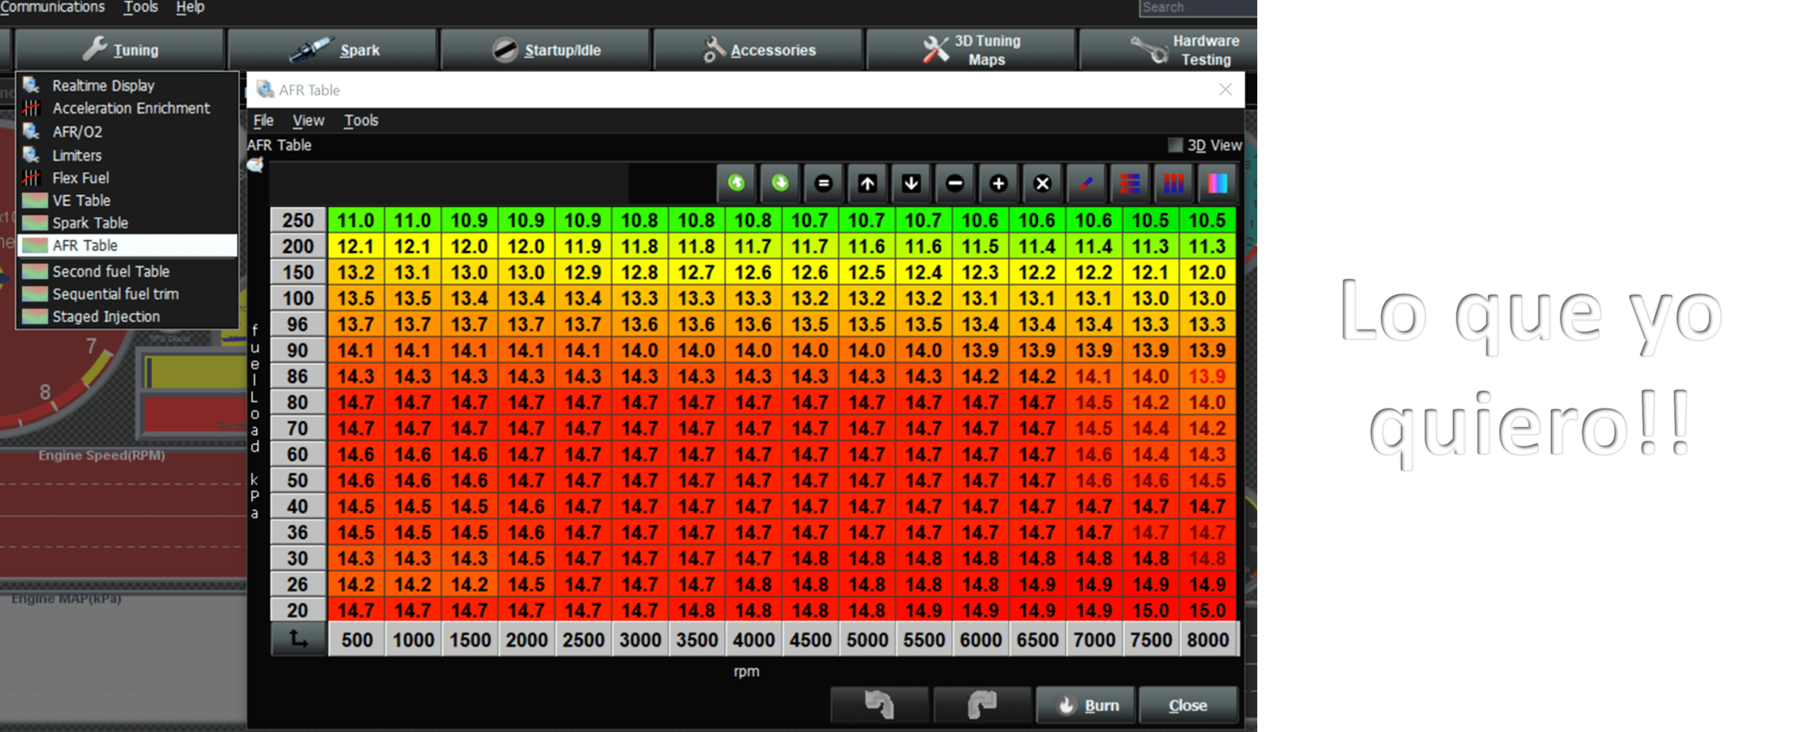Choose Sequential fuel trim entry
The height and width of the screenshot is (732, 1805).
(x=127, y=294)
